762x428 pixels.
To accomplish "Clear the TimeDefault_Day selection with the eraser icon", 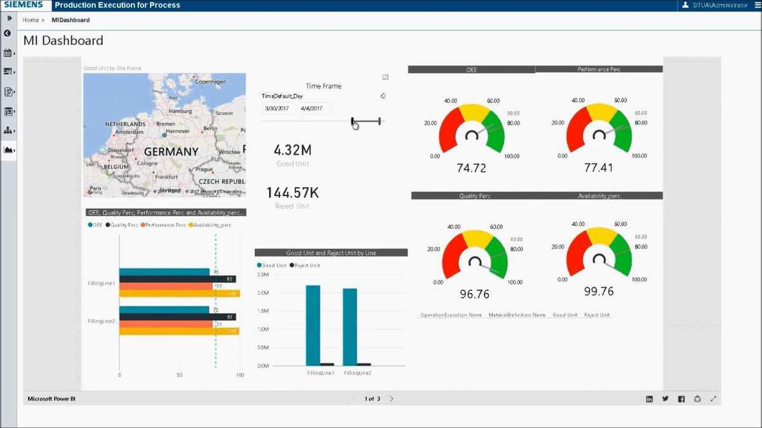I will click(x=382, y=96).
